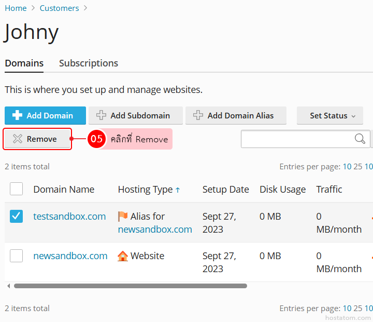This screenshot has height=322, width=373.
Task: Click the magnifying glass search icon
Action: point(360,139)
